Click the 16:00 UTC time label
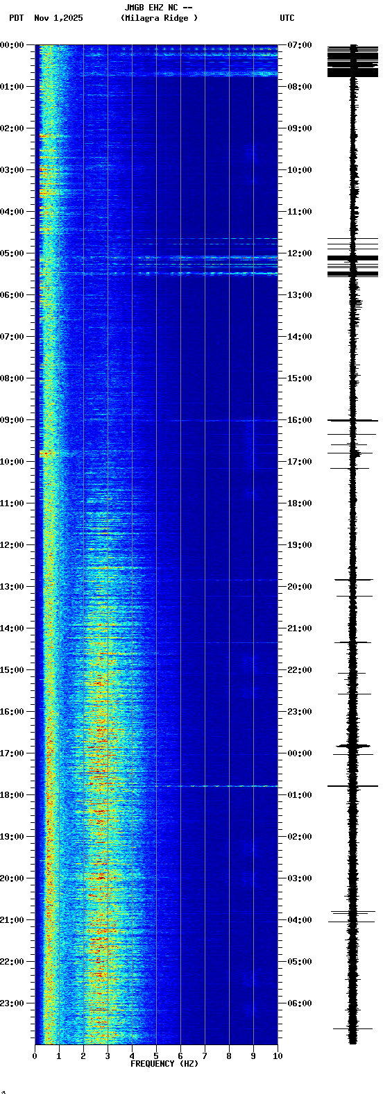 299,420
